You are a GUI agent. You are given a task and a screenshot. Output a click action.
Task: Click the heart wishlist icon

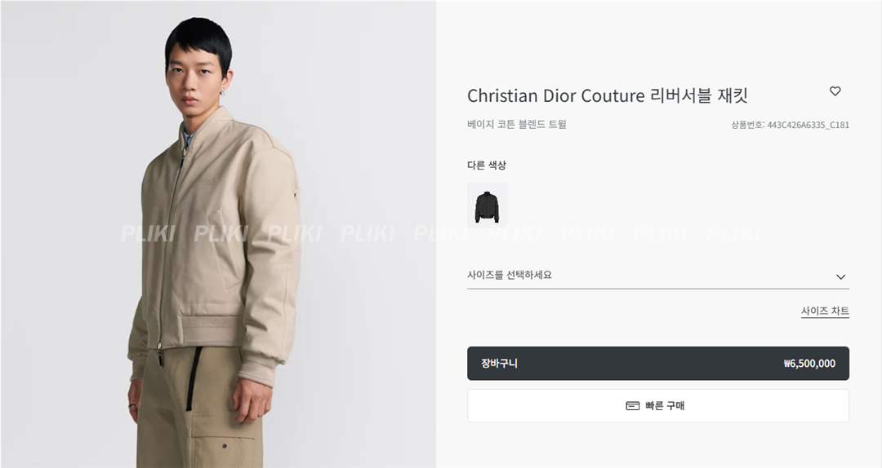835,91
